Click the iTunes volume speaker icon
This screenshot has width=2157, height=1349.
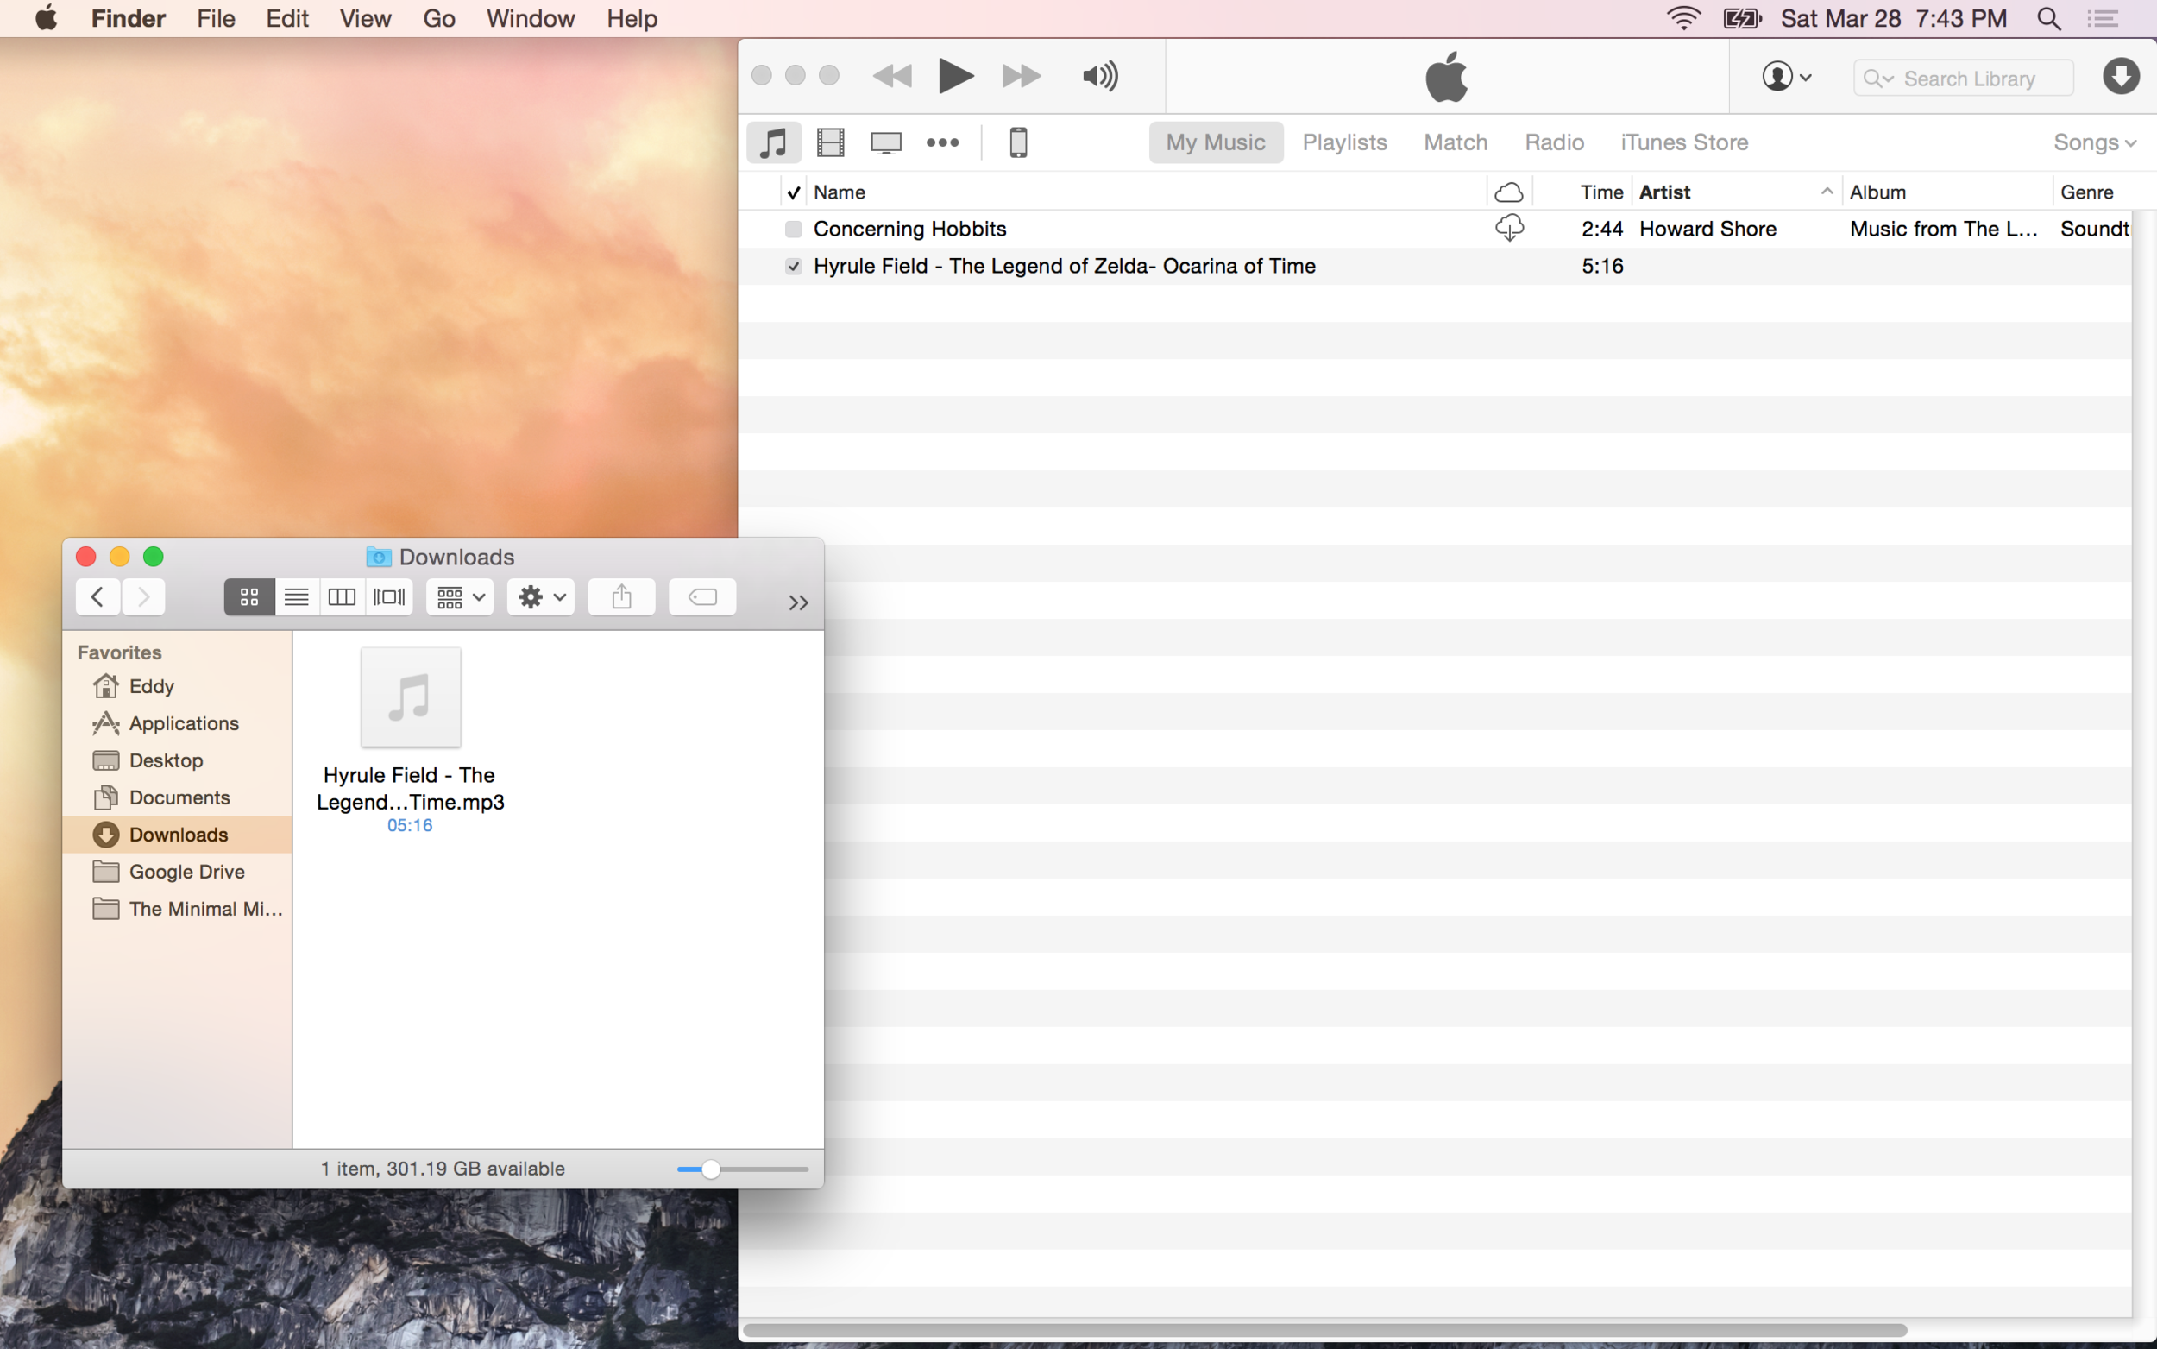[x=1100, y=76]
